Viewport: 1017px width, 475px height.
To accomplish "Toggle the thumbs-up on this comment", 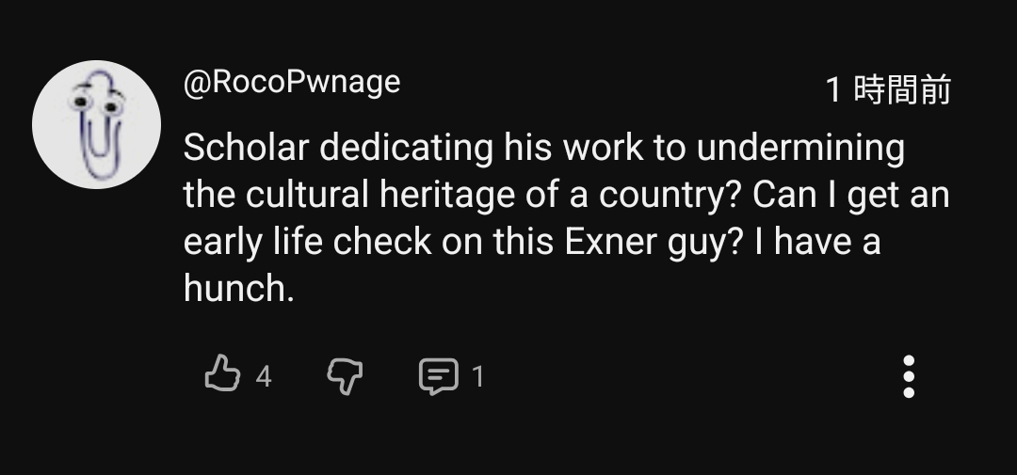I will click(222, 375).
